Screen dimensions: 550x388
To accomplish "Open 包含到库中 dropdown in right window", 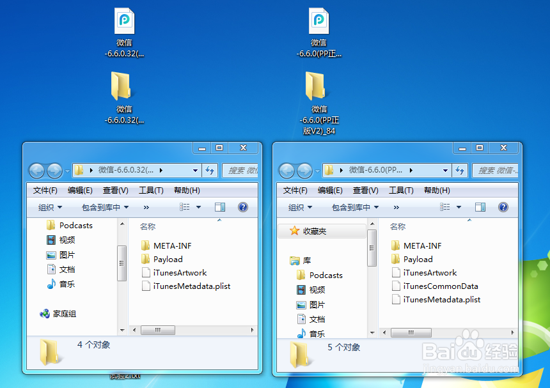I will point(356,207).
